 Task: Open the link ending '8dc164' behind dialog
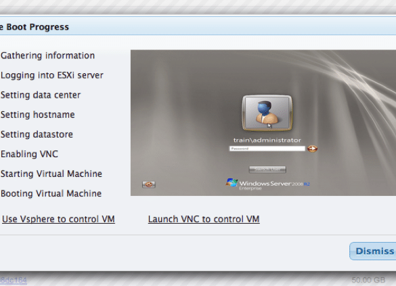pyautogui.click(x=14, y=280)
